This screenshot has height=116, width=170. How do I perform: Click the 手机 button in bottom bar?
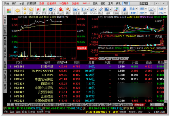point(6,112)
